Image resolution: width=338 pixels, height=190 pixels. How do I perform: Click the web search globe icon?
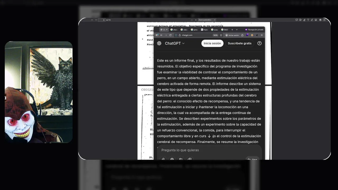(x=172, y=159)
